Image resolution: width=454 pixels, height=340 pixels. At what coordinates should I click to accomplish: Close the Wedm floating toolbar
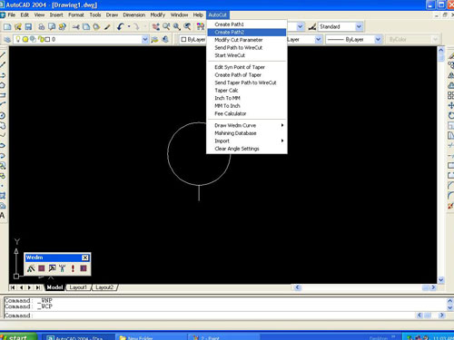pyautogui.click(x=85, y=257)
